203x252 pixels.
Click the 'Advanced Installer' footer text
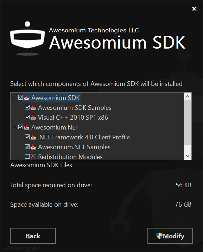[x=22, y=248]
